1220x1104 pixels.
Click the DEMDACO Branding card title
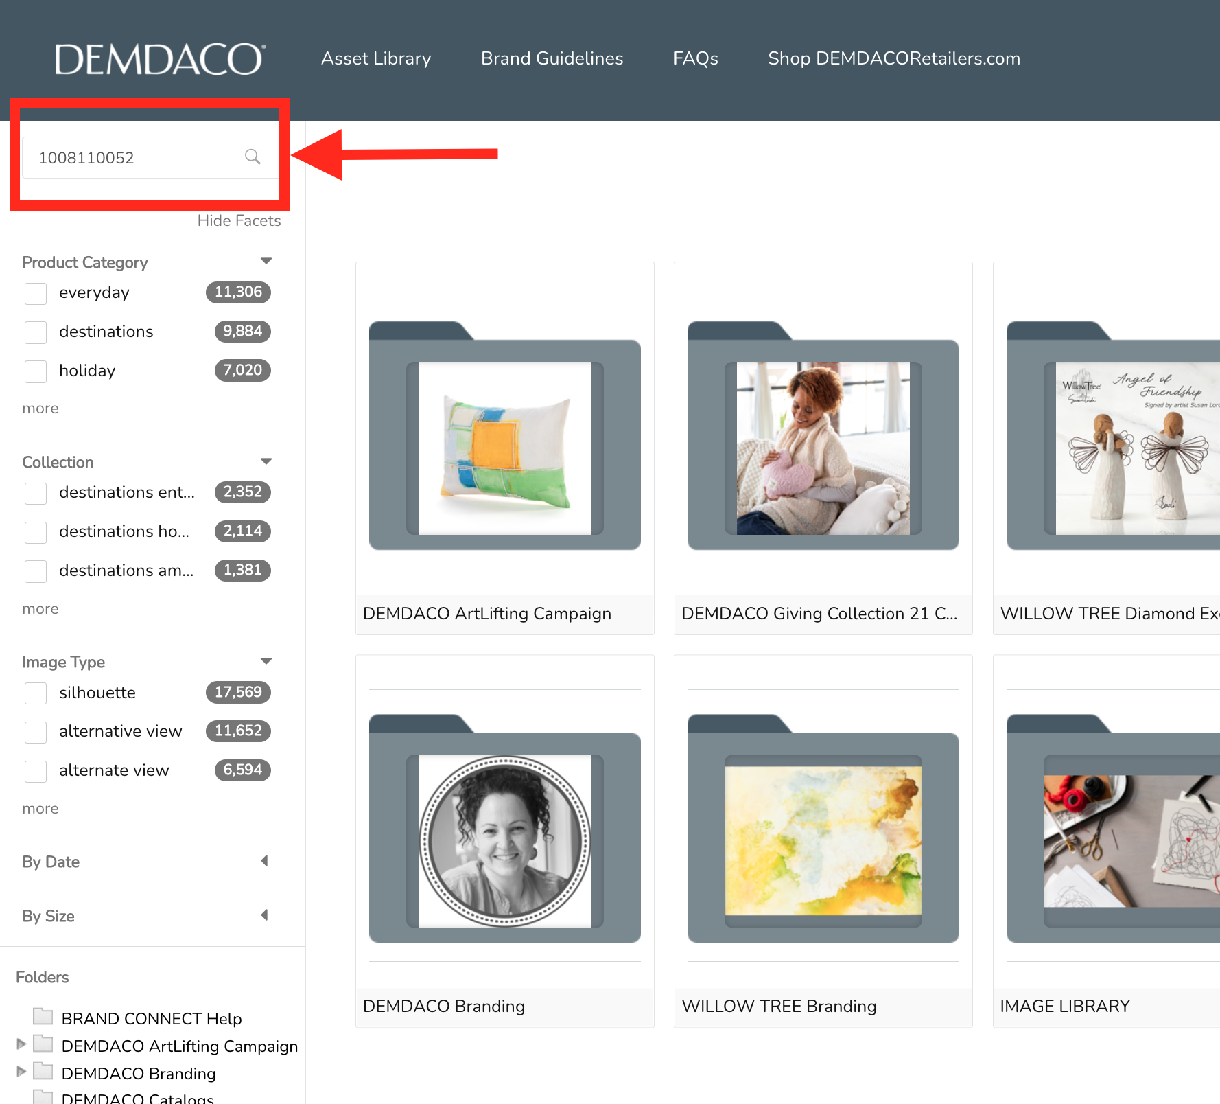(x=444, y=1006)
